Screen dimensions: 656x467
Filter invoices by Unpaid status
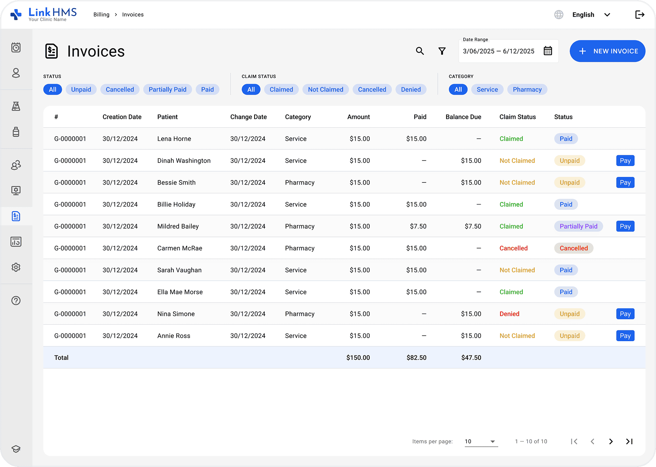coord(81,89)
